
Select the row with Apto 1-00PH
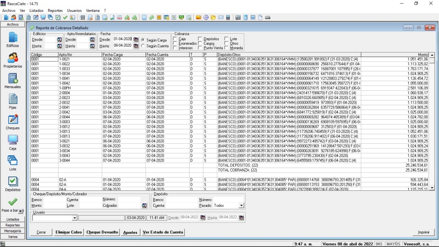230,88
